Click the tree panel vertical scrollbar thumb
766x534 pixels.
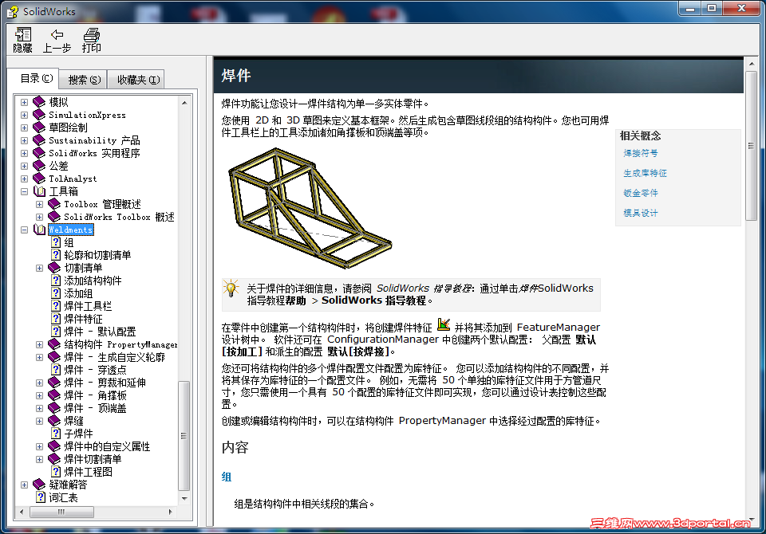(x=184, y=435)
